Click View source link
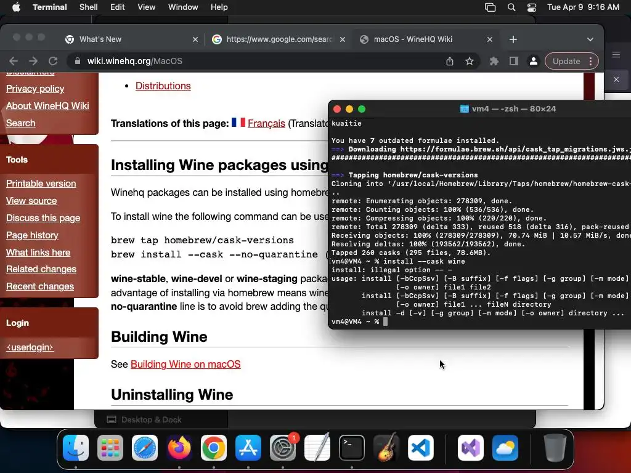The width and height of the screenshot is (631, 473). (31, 201)
